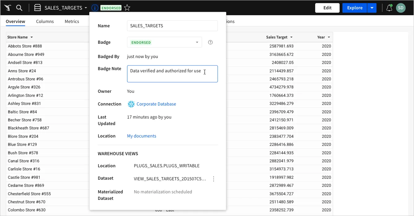Click sales target value 4734279.978
414x216 pixels.
pos(281,87)
